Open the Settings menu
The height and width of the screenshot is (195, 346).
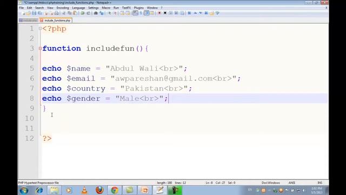pos(94,8)
